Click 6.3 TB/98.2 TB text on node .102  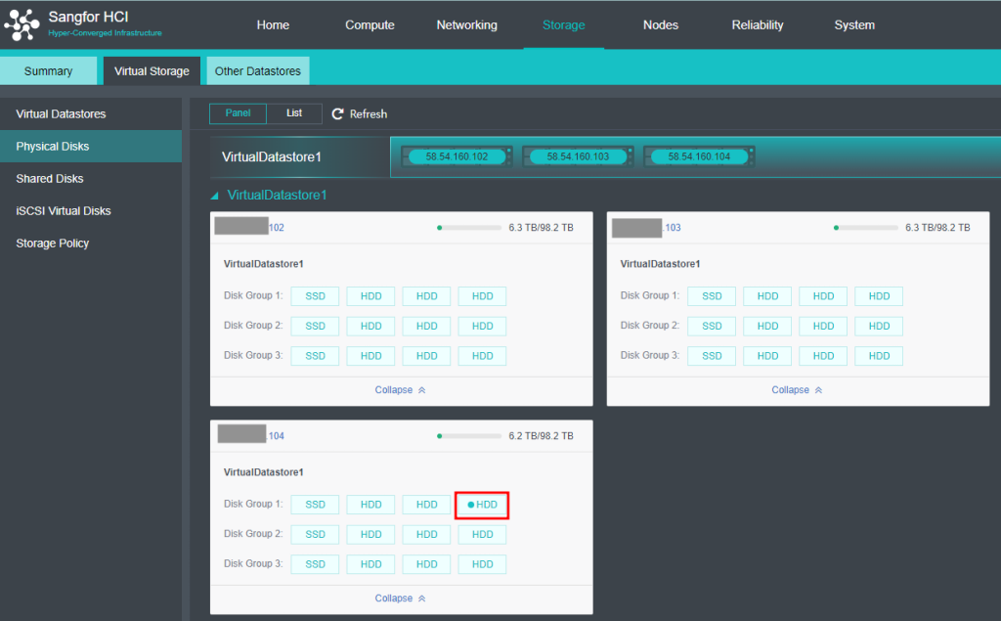point(541,228)
